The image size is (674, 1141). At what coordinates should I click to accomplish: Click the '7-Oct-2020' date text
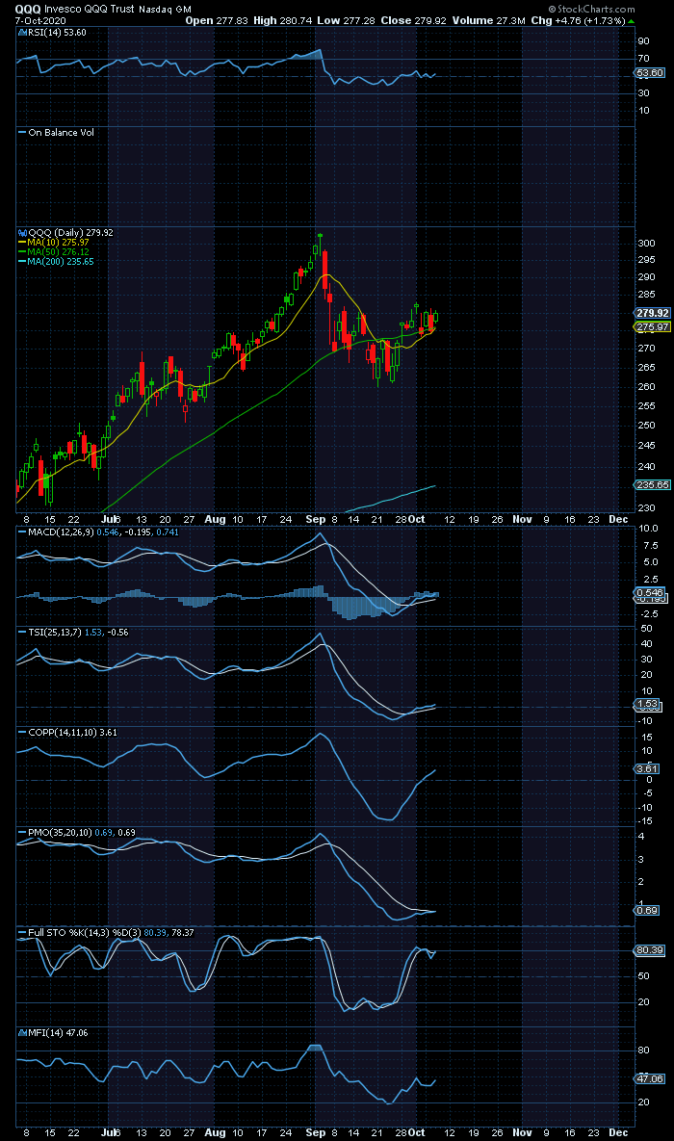(x=40, y=20)
